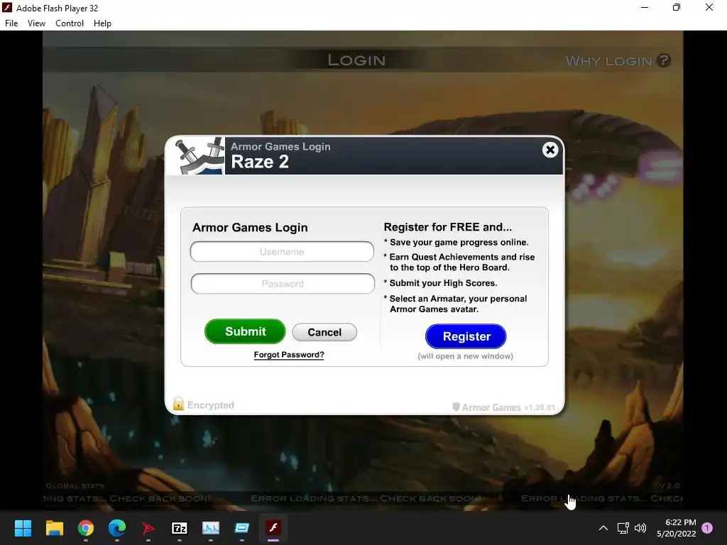This screenshot has height=545, width=727.
Task: Open the graph monitor app in the taskbar
Action: click(210, 528)
